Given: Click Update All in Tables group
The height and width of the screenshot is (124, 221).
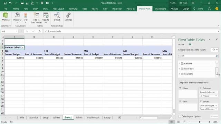Looking at the screenshot, I should tap(46, 18).
